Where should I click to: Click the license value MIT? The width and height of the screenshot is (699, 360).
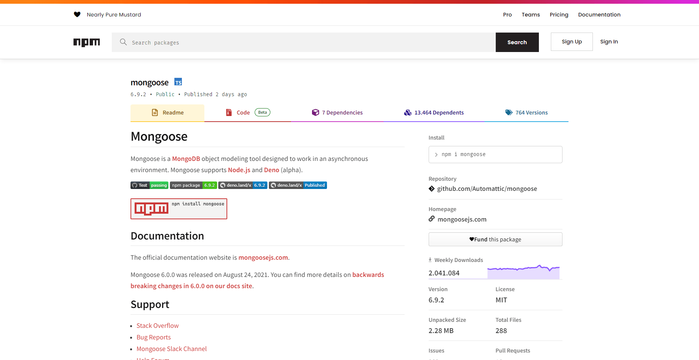click(x=501, y=300)
